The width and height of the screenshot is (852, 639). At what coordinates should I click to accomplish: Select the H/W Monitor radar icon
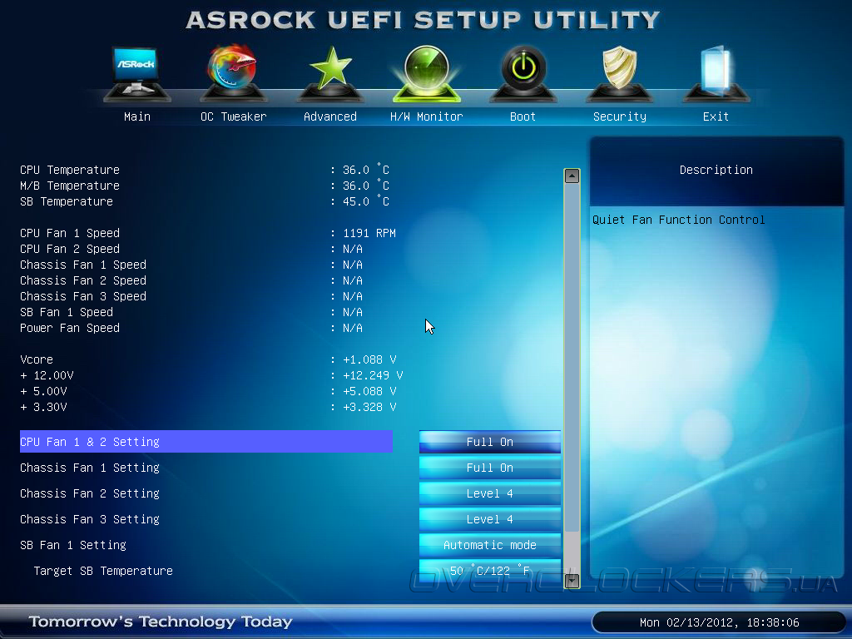click(427, 73)
